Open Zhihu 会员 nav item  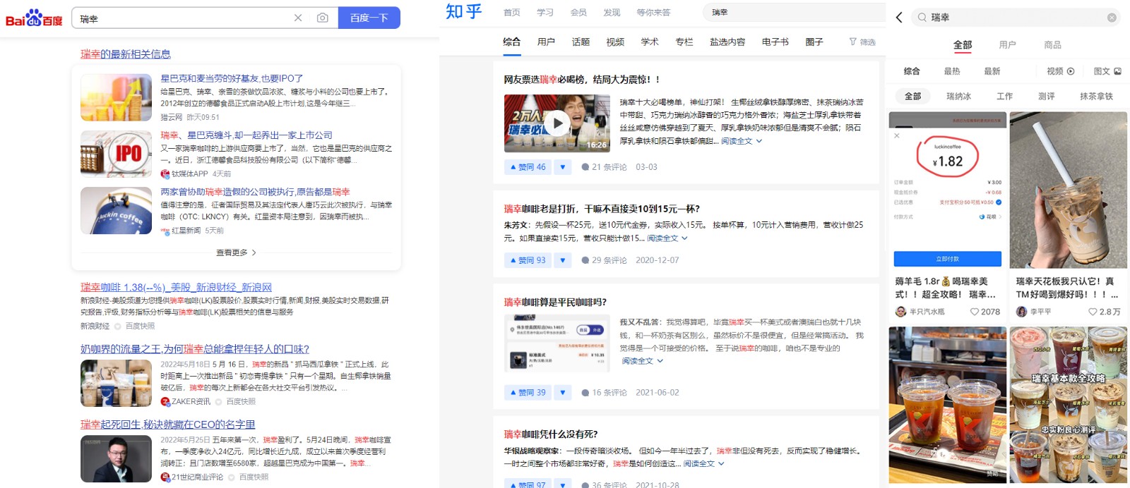[578, 13]
